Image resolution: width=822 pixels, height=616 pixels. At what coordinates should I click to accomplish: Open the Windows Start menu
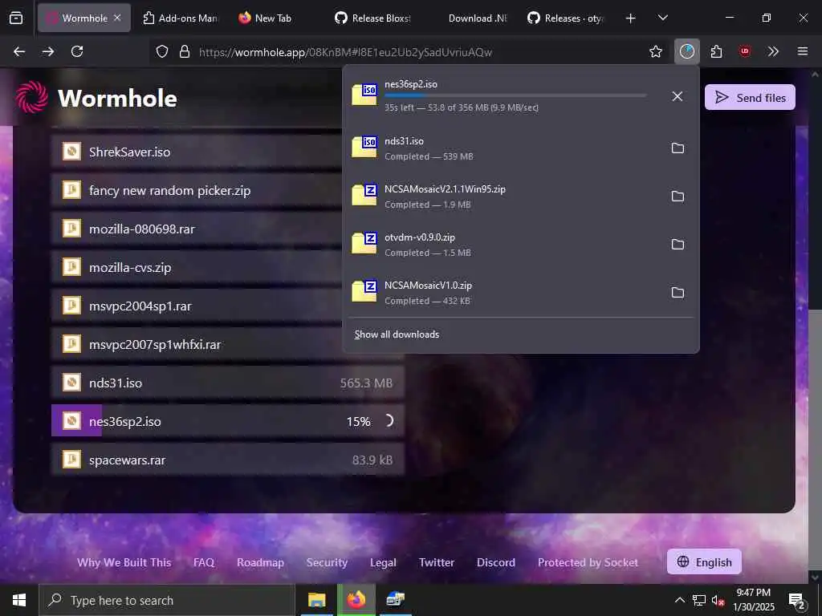(19, 600)
